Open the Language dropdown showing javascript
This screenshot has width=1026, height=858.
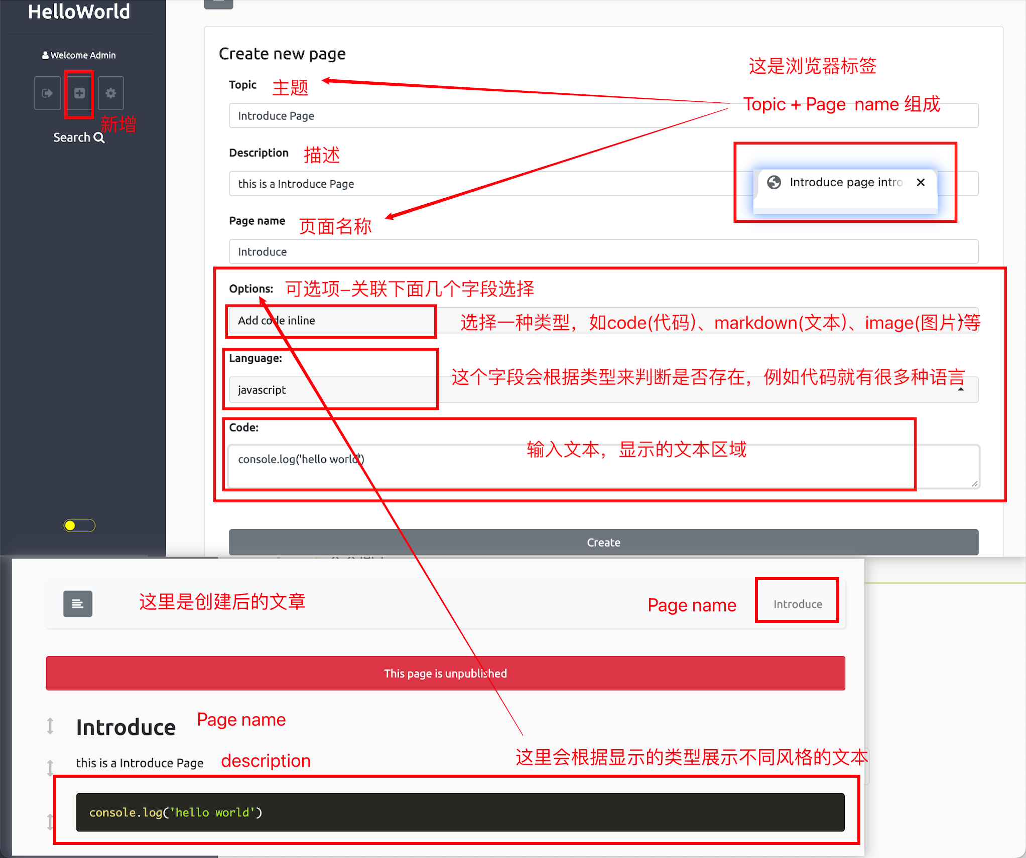[x=603, y=390]
